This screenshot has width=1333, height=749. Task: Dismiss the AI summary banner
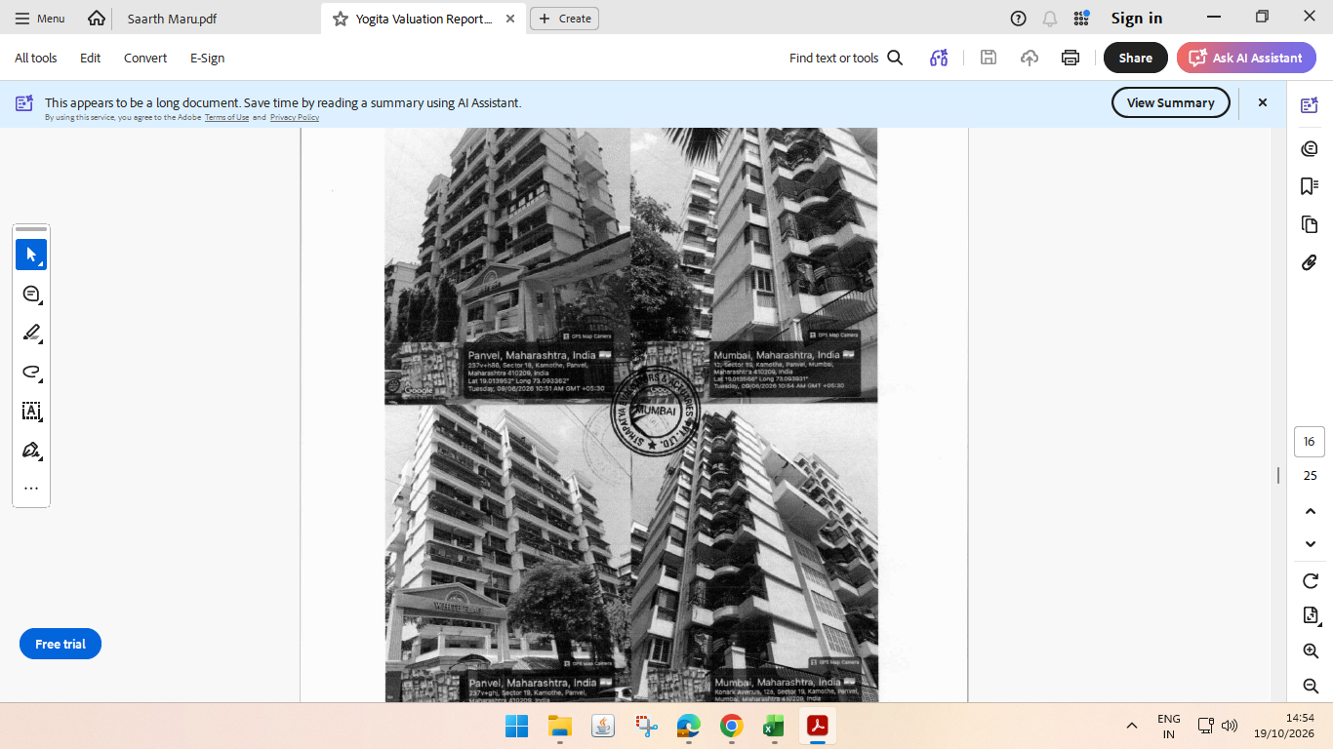click(x=1263, y=102)
